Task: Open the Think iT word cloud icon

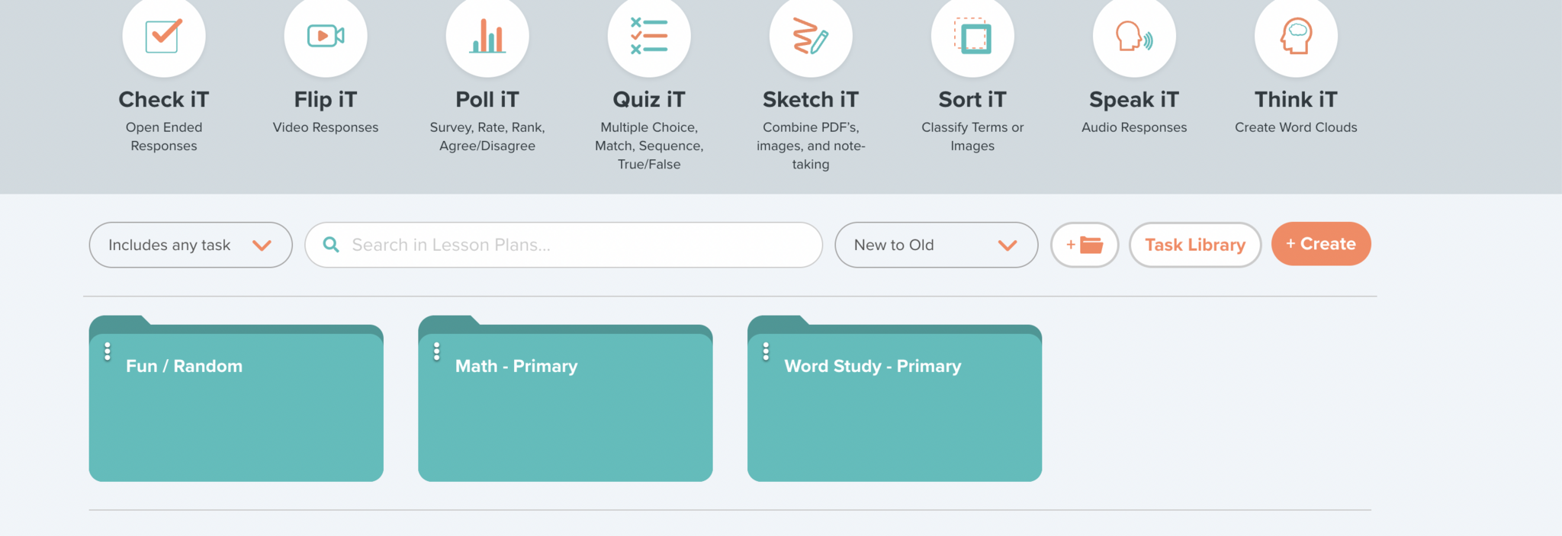Action: pyautogui.click(x=1296, y=35)
